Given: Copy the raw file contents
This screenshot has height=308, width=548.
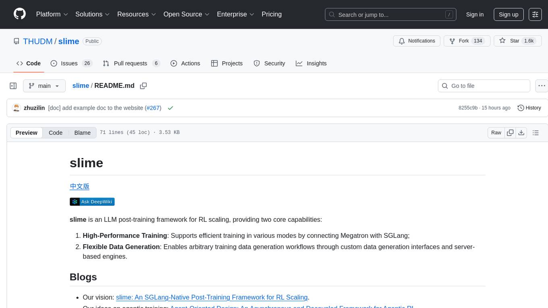Looking at the screenshot, I should tap(510, 133).
